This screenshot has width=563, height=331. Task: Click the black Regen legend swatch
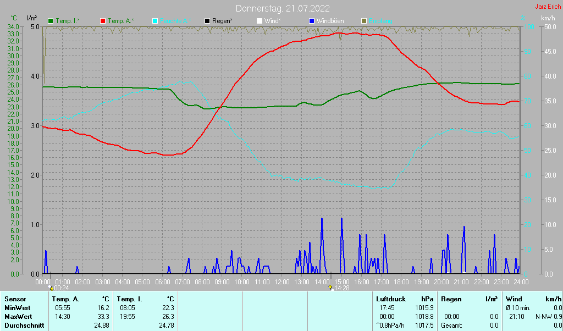207,21
